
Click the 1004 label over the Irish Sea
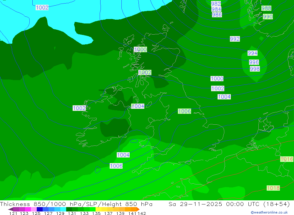(138, 106)
